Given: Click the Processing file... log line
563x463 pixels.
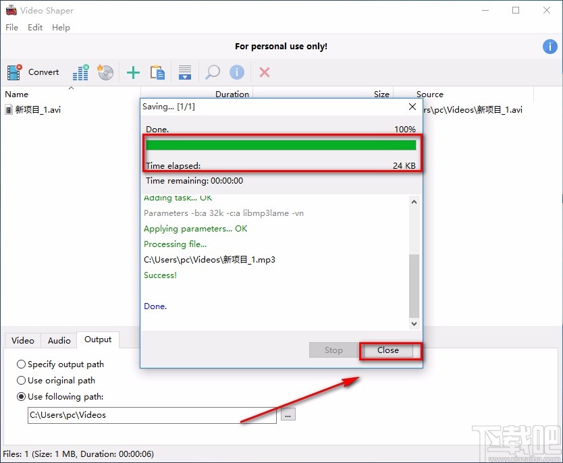Looking at the screenshot, I should coord(175,244).
